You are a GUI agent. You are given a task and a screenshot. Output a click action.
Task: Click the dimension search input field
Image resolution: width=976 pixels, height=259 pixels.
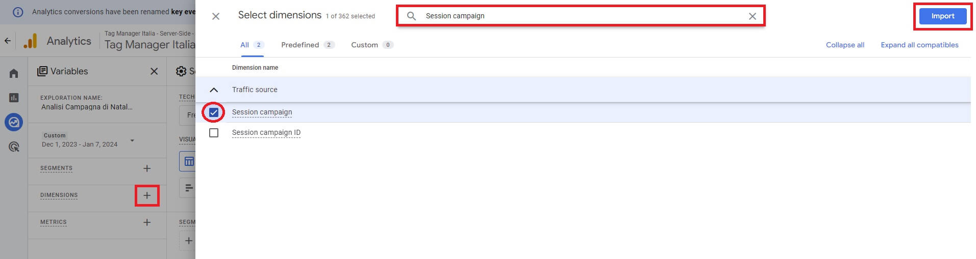tap(581, 16)
